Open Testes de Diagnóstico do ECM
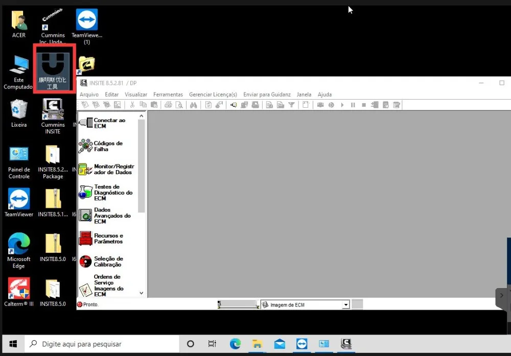 coord(106,192)
